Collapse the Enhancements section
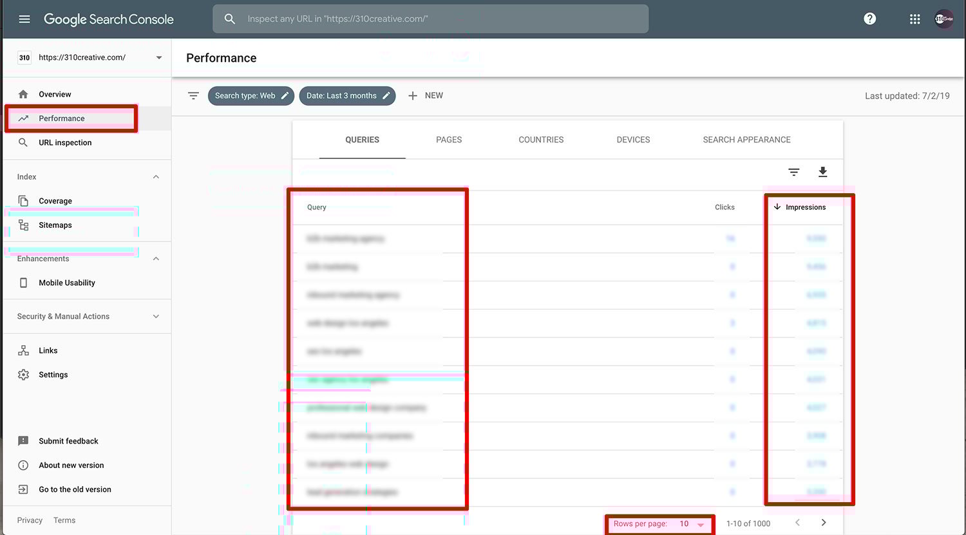The height and width of the screenshot is (535, 966). click(x=156, y=259)
